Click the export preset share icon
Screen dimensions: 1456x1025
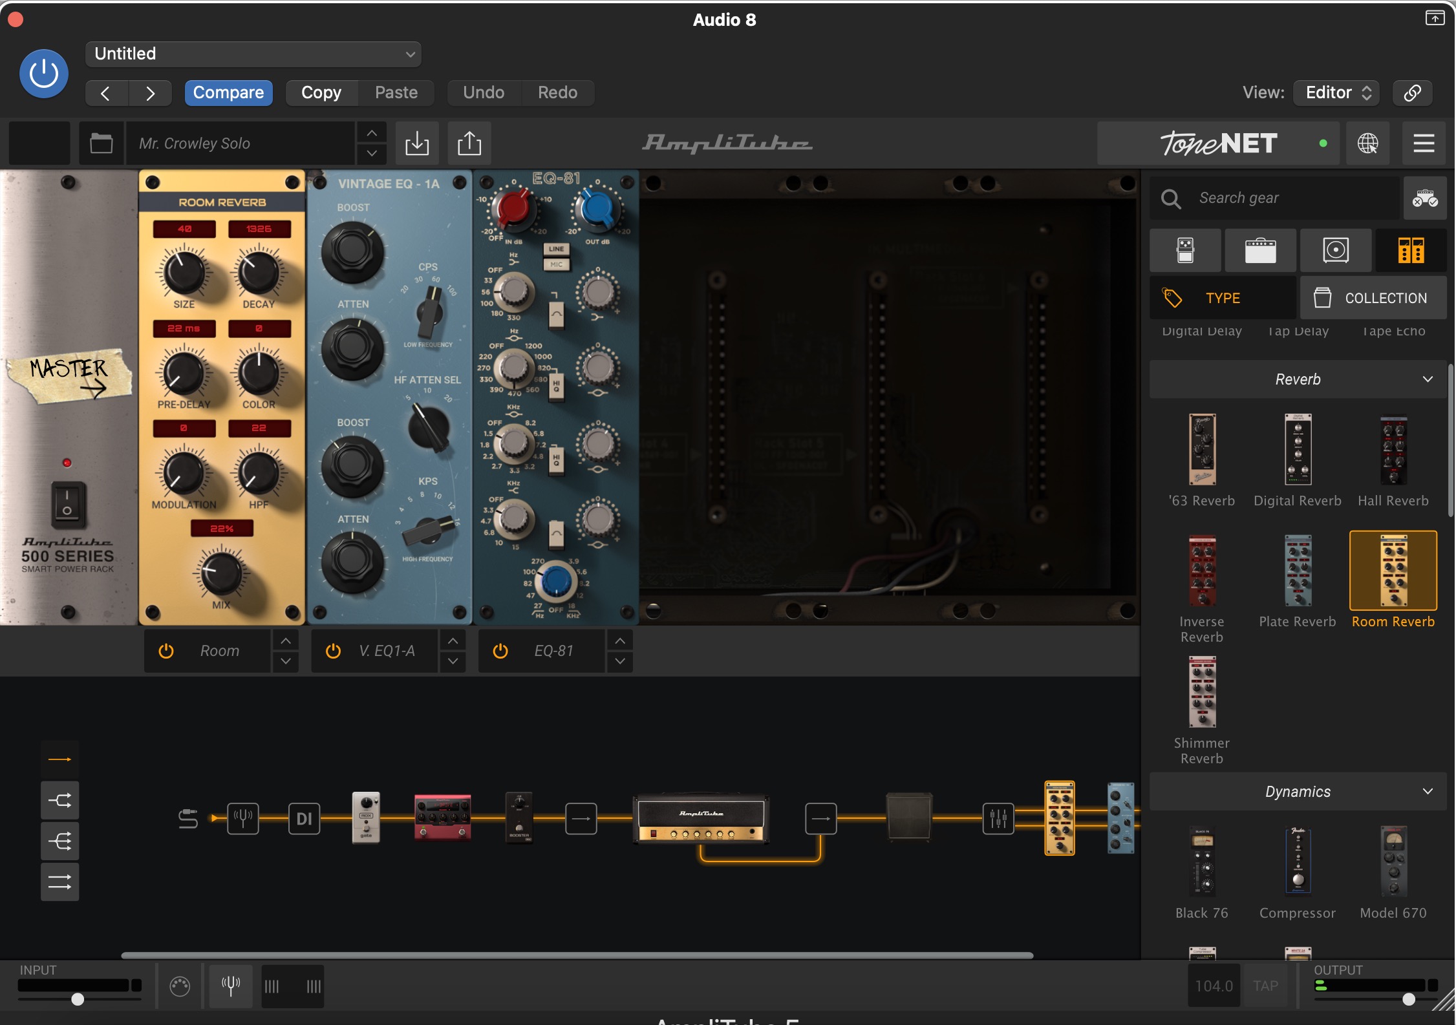click(469, 143)
